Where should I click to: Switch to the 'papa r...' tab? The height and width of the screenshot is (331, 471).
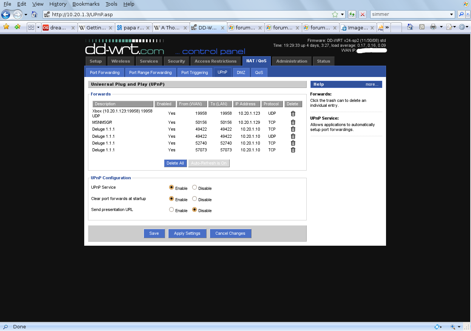click(133, 28)
